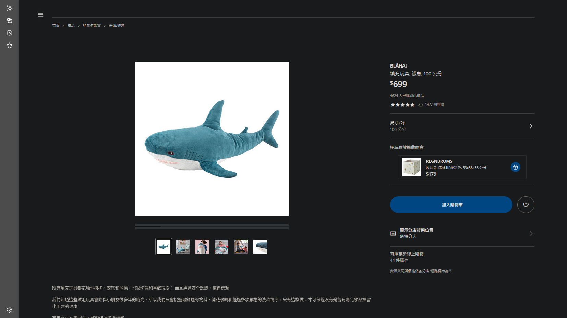Select fourth thumbnail of child with shark
Viewport: 567px width, 318px height.
(221, 246)
